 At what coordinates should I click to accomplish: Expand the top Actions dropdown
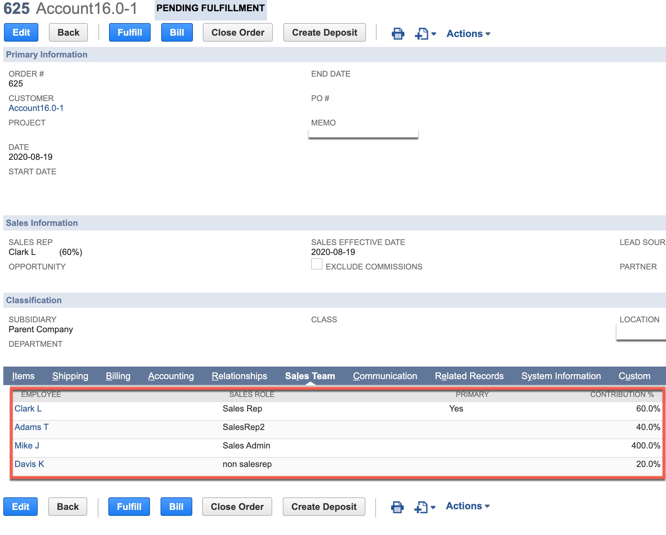pyautogui.click(x=468, y=33)
